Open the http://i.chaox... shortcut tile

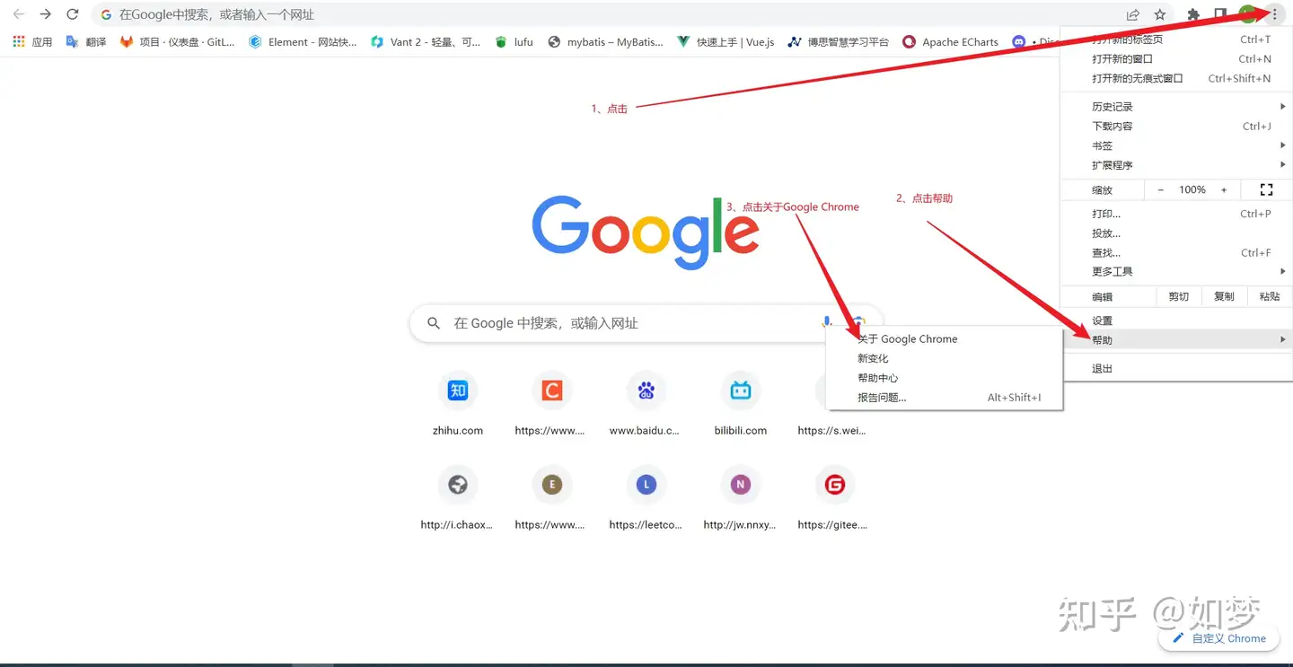[458, 496]
